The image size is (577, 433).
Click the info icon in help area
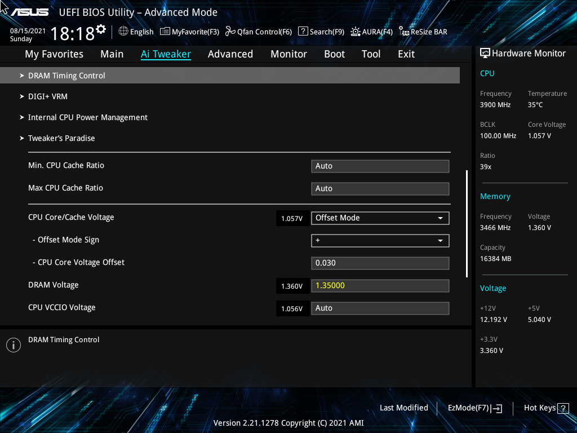[x=14, y=345]
